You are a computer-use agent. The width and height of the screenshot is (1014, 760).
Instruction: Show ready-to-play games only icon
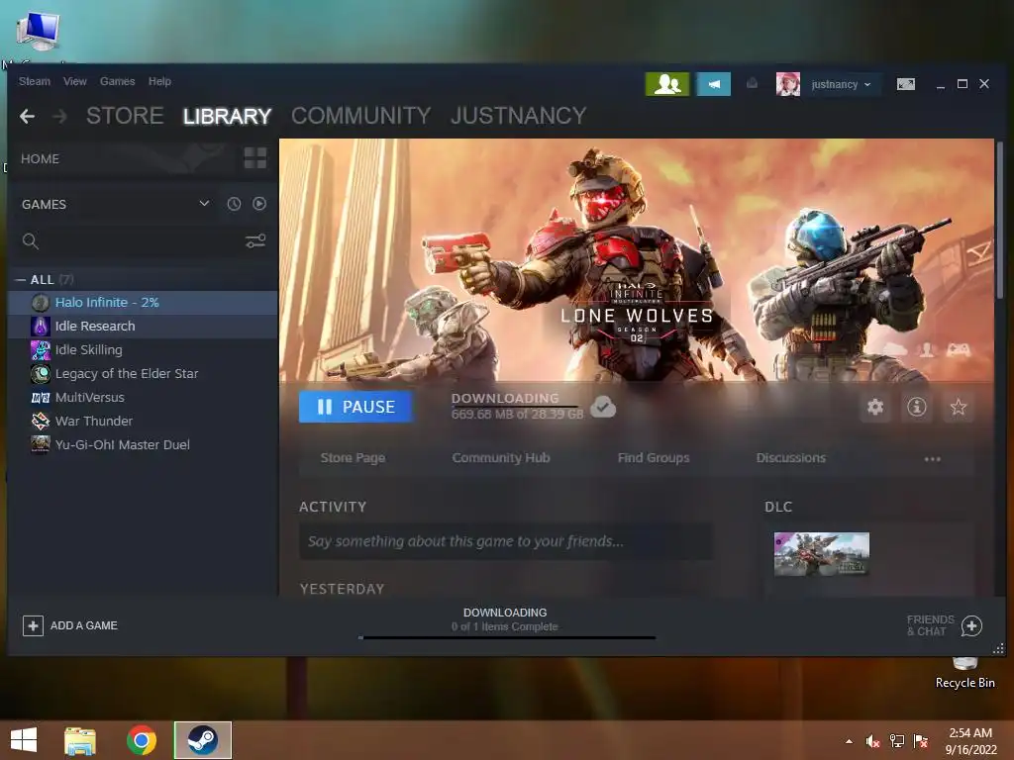pyautogui.click(x=259, y=204)
